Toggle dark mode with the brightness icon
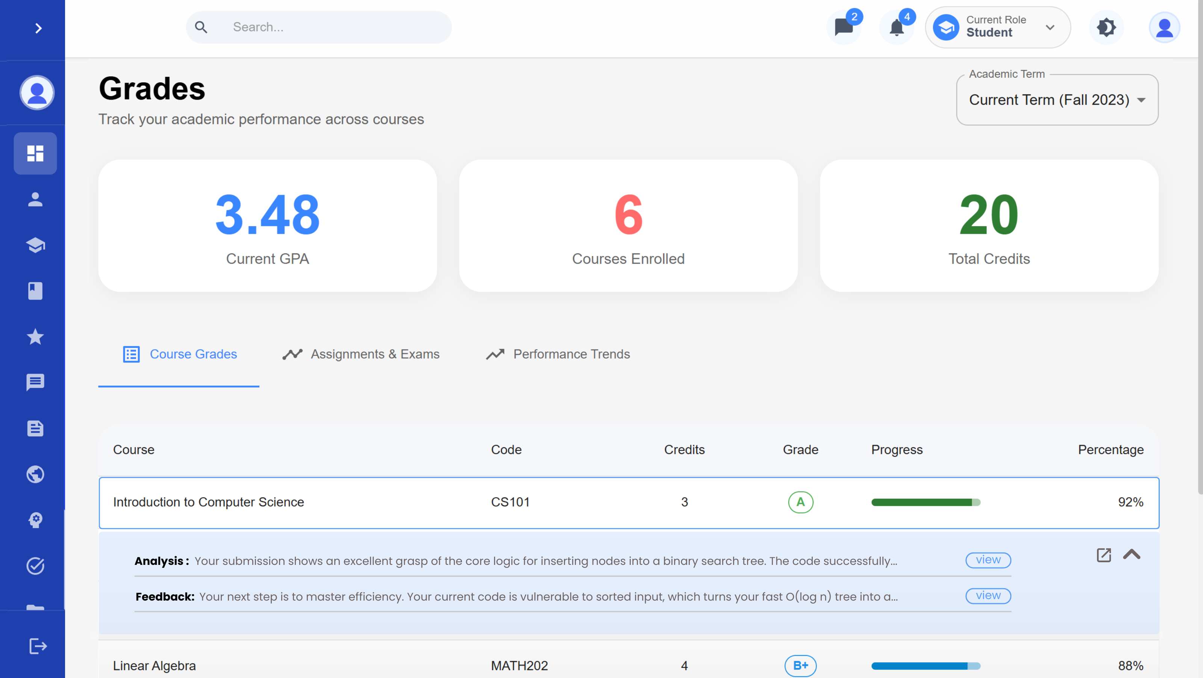The width and height of the screenshot is (1203, 678). 1106,27
